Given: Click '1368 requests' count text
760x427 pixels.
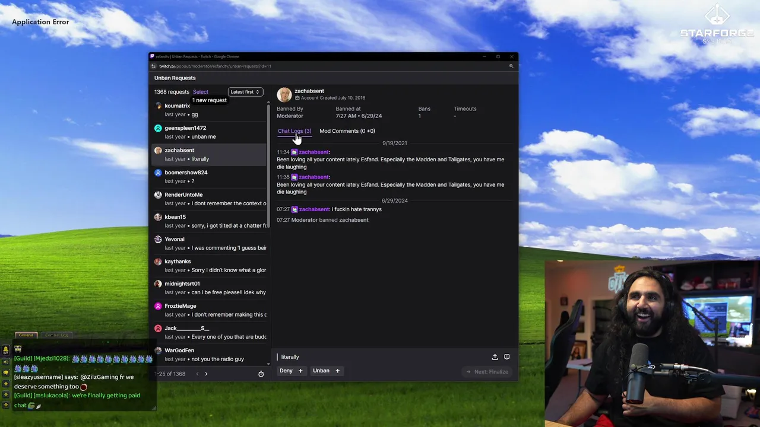Looking at the screenshot, I should [x=172, y=92].
